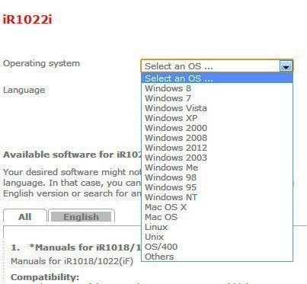Viewport: 307px width, 284px height.
Task: Select Mac OS X entry
Action: click(217, 207)
